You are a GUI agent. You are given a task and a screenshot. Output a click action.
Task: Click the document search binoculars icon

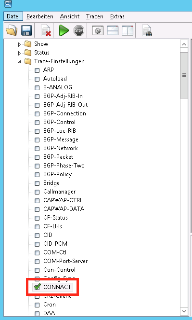(147, 30)
